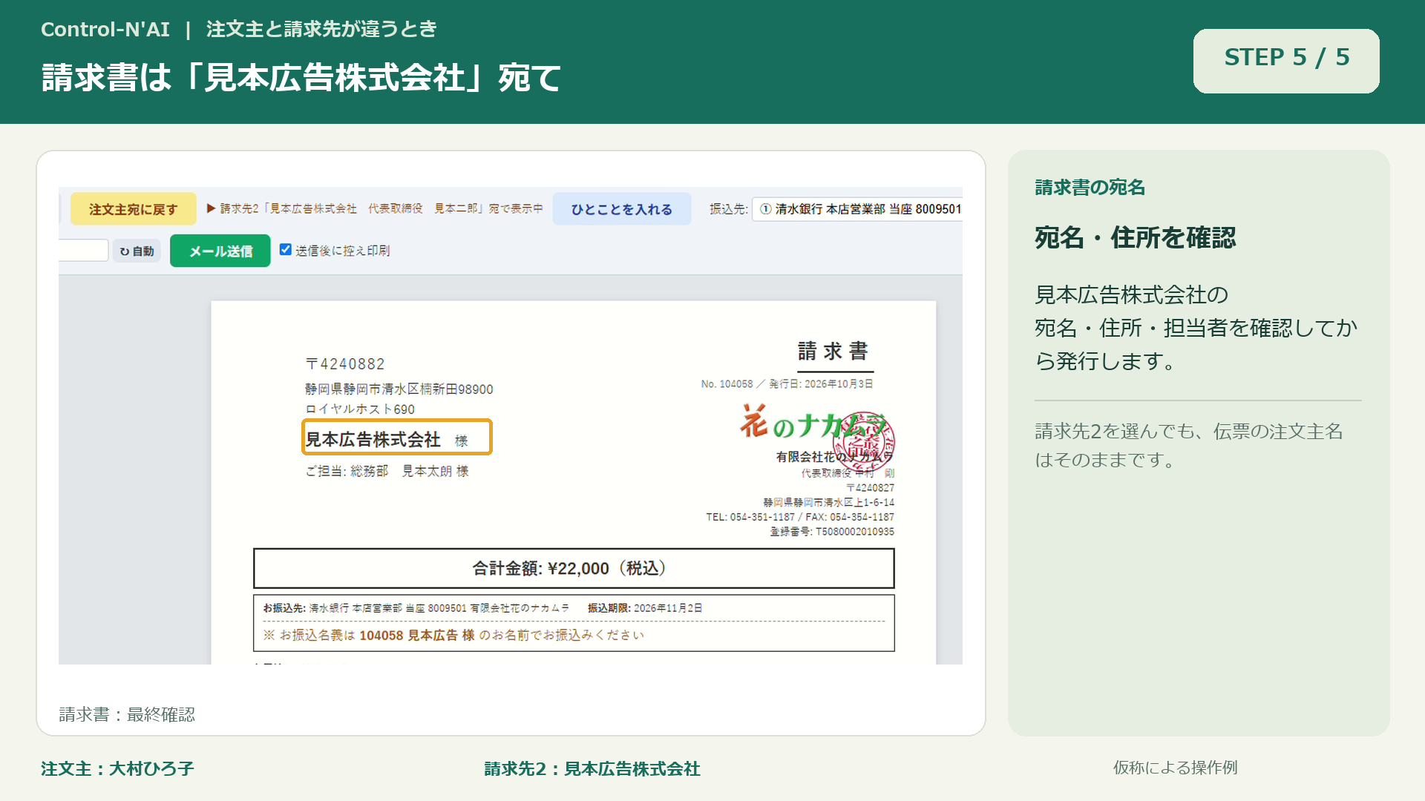The height and width of the screenshot is (801, 1425).
Task: Open the 振込先 bank account dropdown
Action: [x=857, y=209]
